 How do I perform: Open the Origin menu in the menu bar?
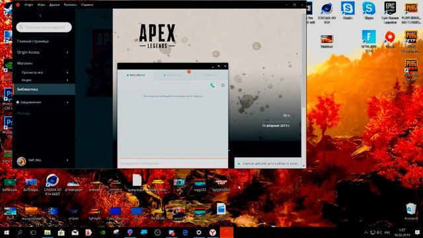click(x=28, y=5)
